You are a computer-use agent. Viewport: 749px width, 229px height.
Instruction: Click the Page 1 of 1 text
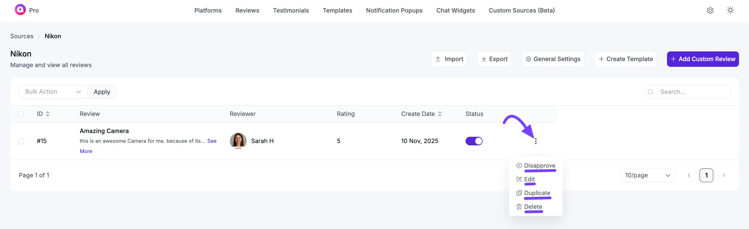coord(34,175)
